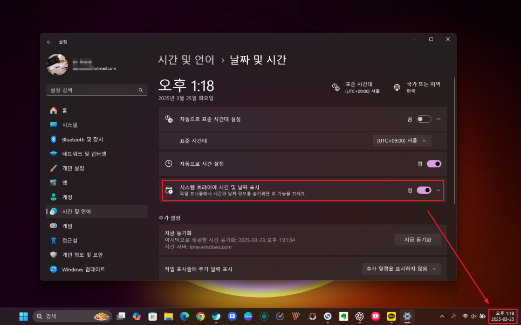Screen dimensions: 521x325
Task: Click the battery icon in system tray
Action: click(482, 316)
